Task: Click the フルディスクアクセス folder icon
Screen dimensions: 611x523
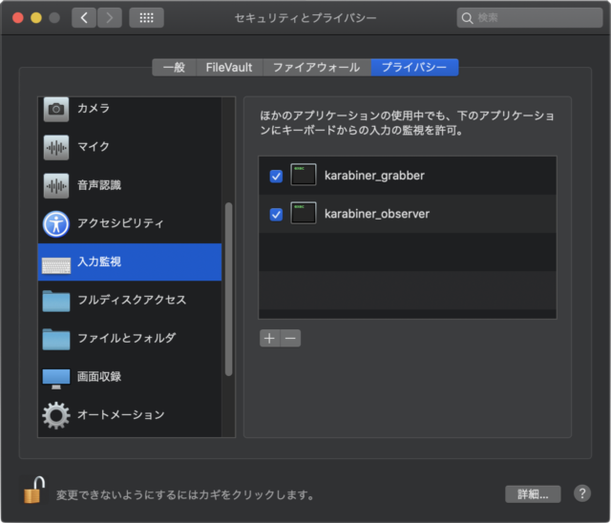Action: (56, 301)
